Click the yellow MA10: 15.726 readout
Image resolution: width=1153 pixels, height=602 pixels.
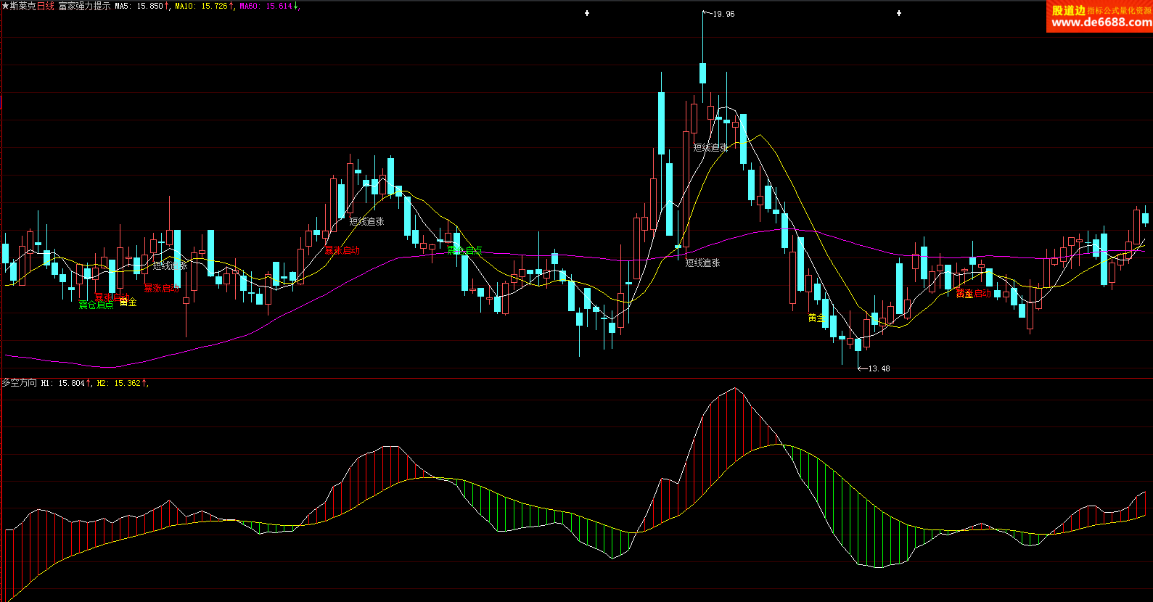point(201,6)
